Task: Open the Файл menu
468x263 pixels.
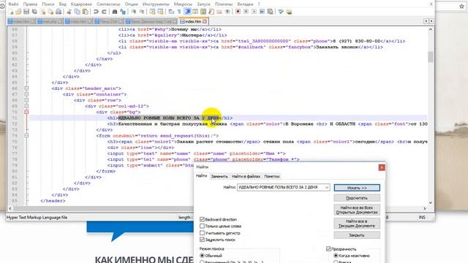Action: click(x=13, y=4)
